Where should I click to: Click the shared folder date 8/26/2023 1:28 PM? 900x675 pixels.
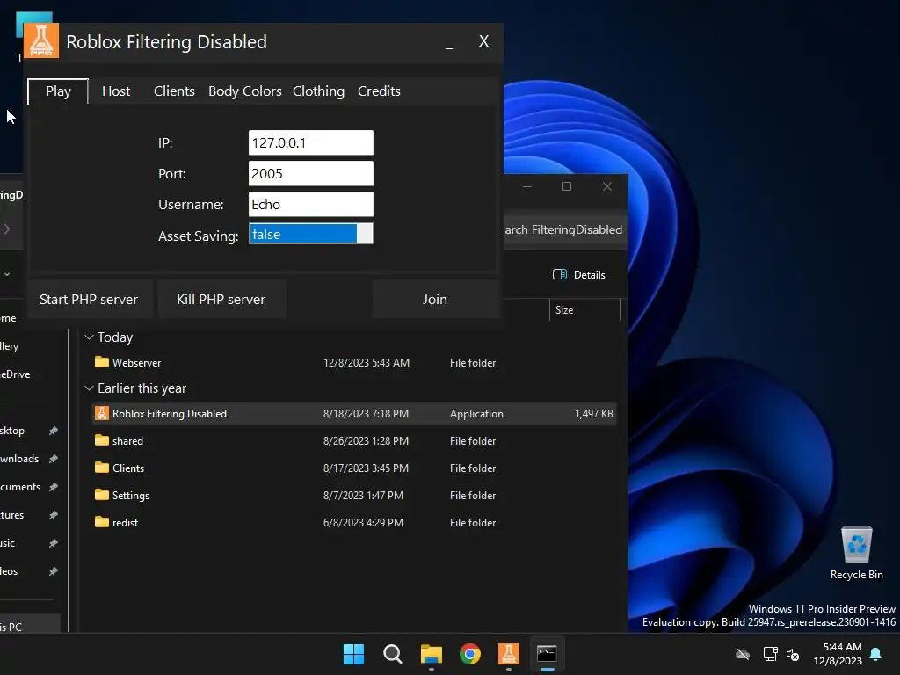click(x=366, y=441)
